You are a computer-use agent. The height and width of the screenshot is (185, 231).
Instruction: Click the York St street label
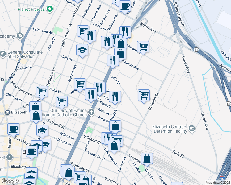178,154
